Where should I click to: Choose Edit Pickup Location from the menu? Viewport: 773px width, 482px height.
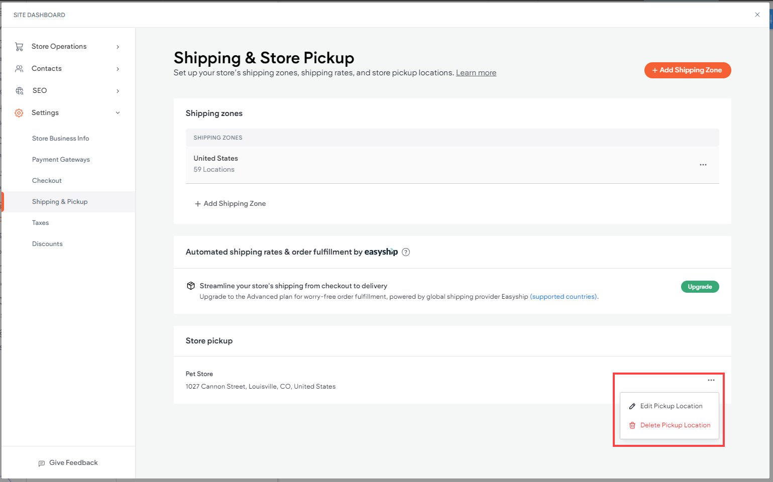671,406
